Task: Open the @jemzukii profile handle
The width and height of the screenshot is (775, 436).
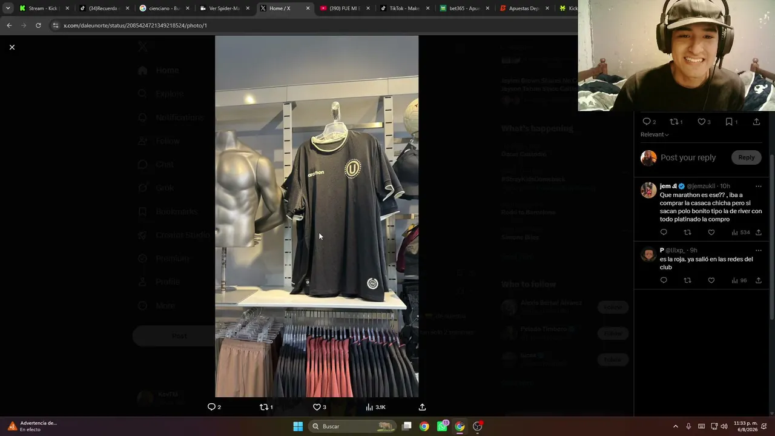Action: click(701, 186)
